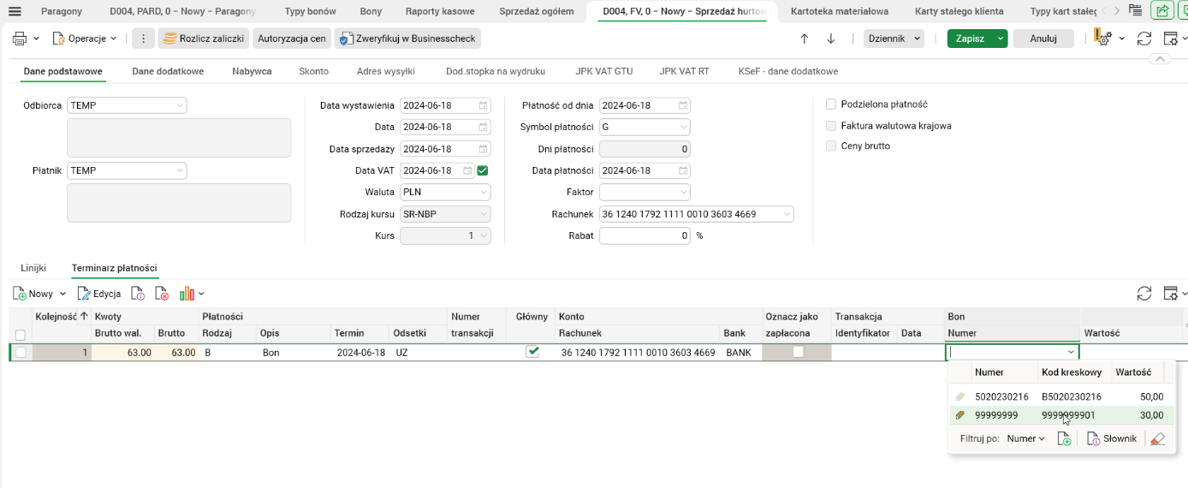Image resolution: width=1188 pixels, height=488 pixels.
Task: Click add-new document icon in voucher popup
Action: click(1064, 438)
